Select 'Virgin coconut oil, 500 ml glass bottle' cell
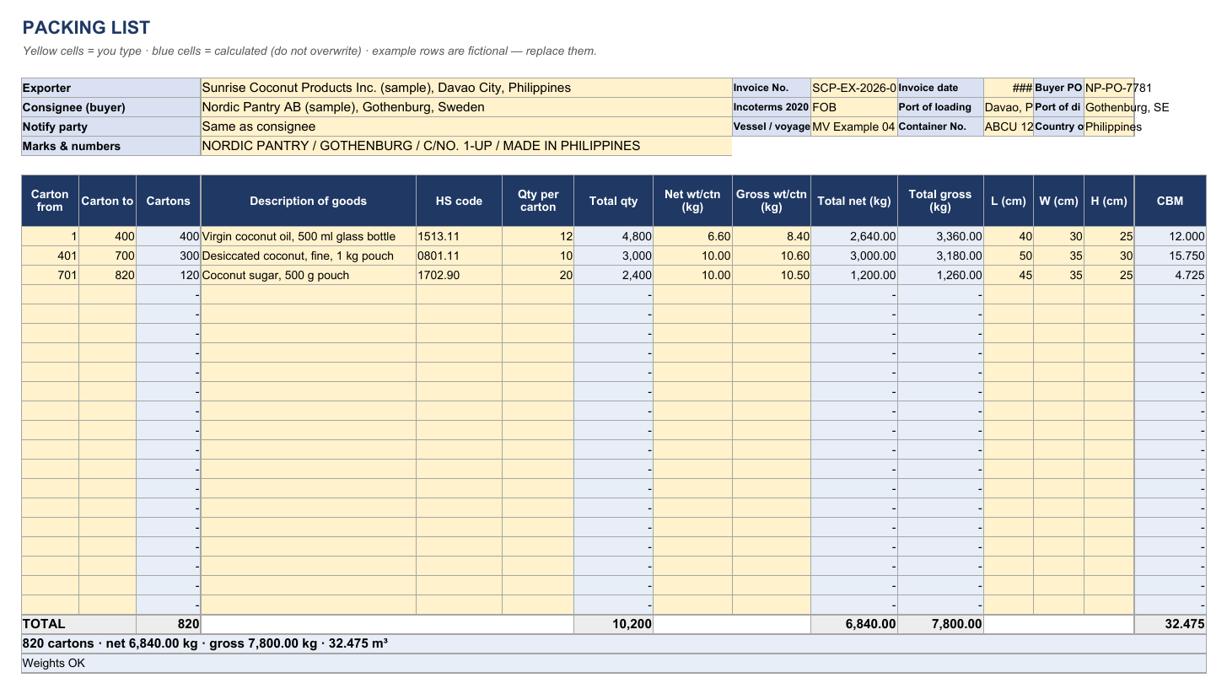This screenshot has width=1227, height=694. 309,237
